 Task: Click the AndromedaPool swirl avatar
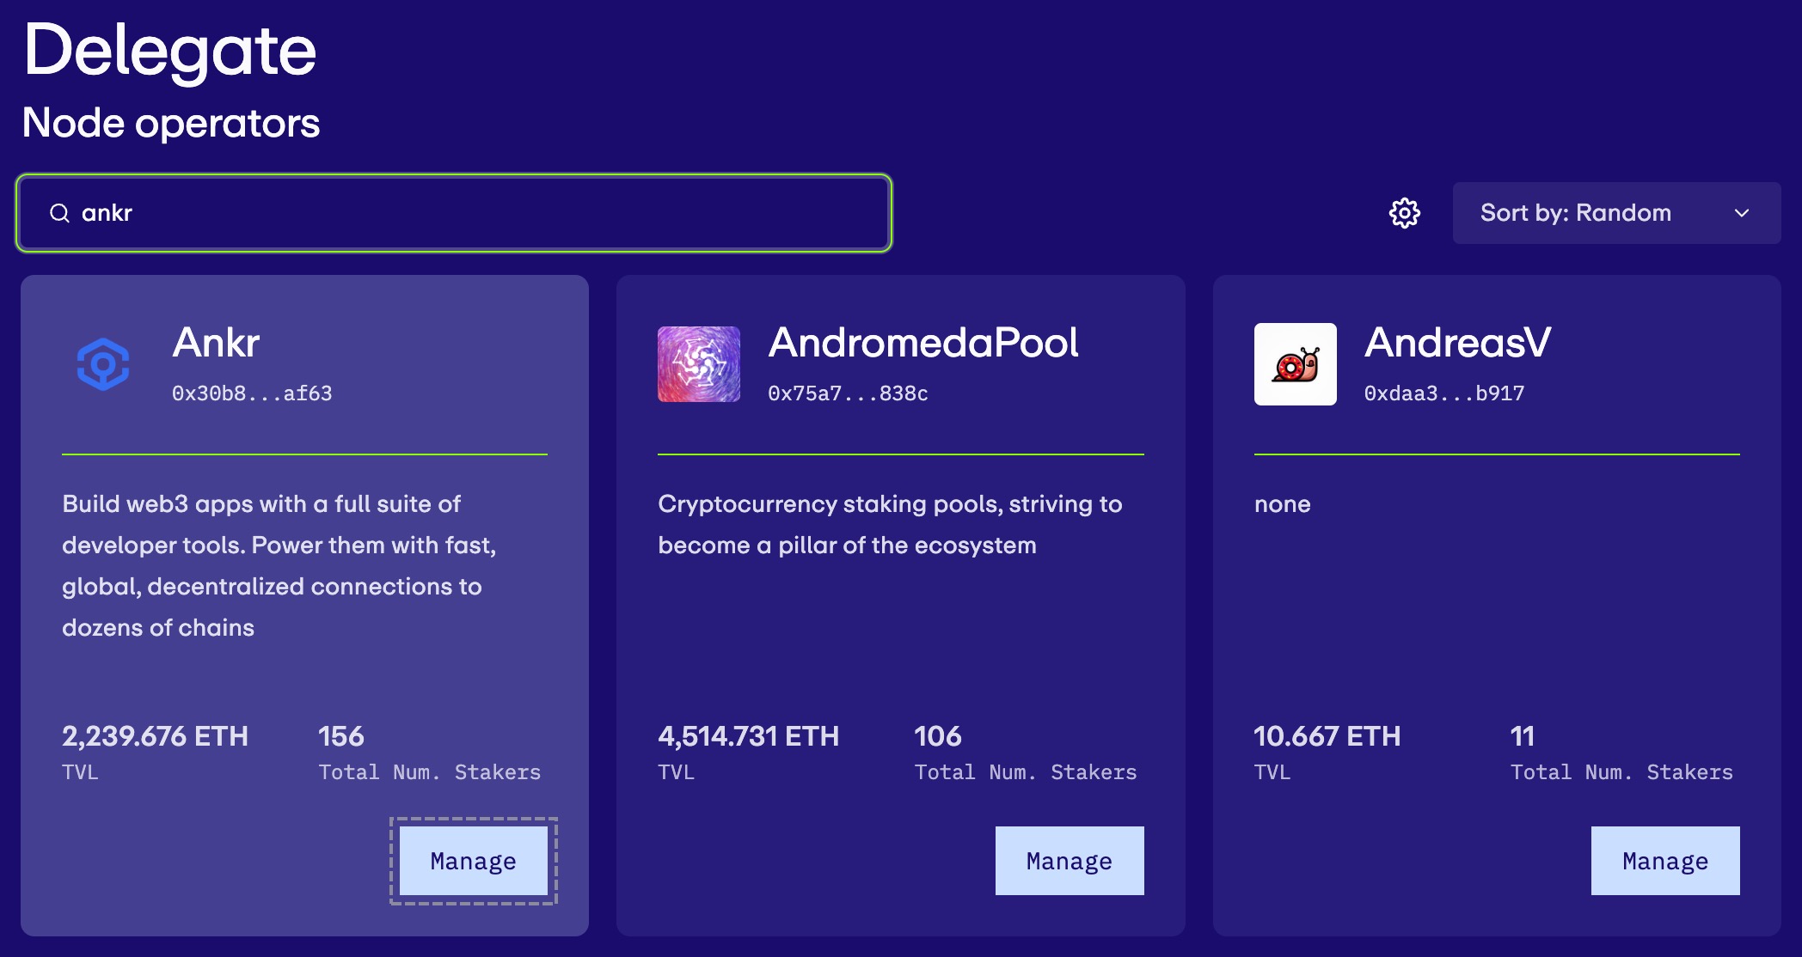pos(698,364)
